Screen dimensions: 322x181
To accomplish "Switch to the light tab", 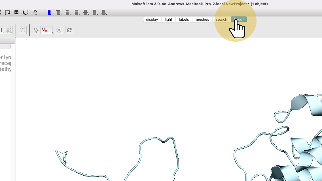I will [x=168, y=19].
